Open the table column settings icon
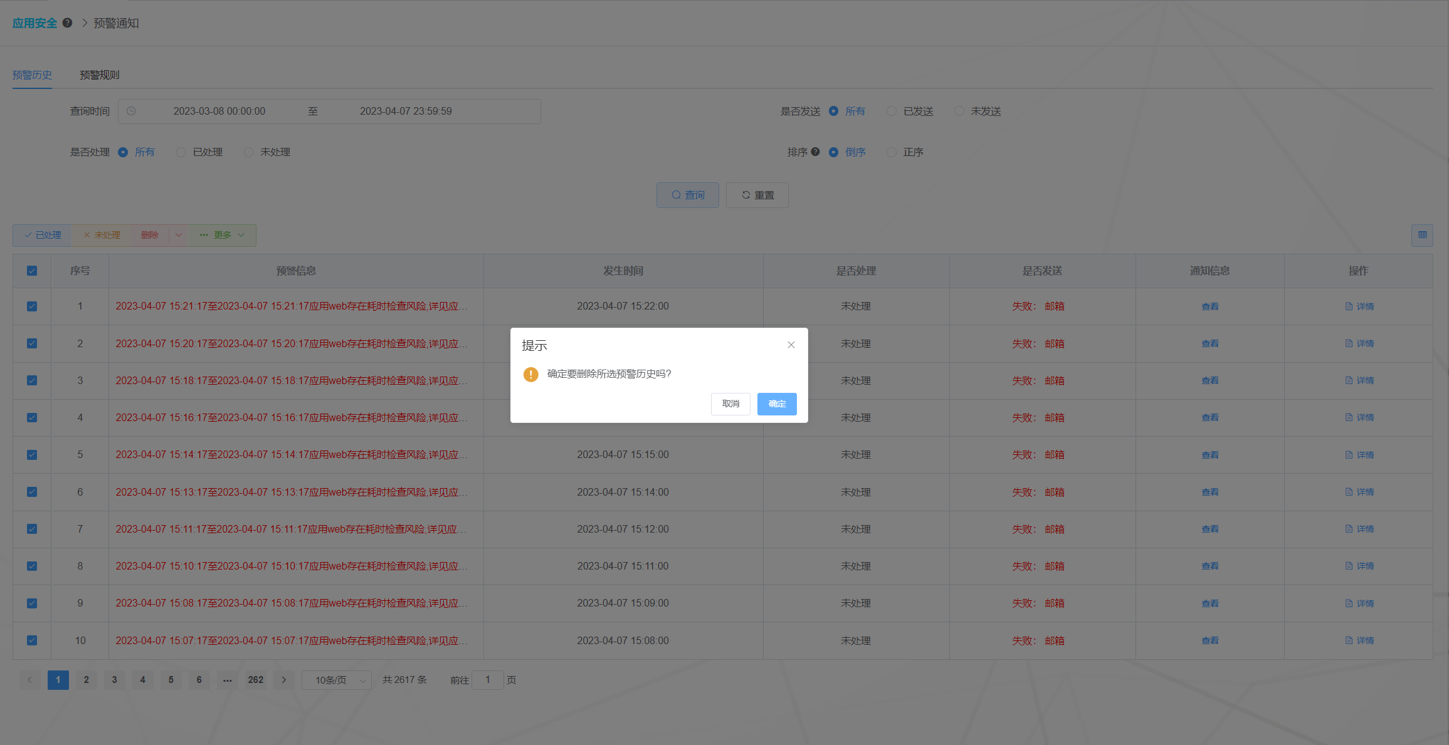 [1422, 235]
